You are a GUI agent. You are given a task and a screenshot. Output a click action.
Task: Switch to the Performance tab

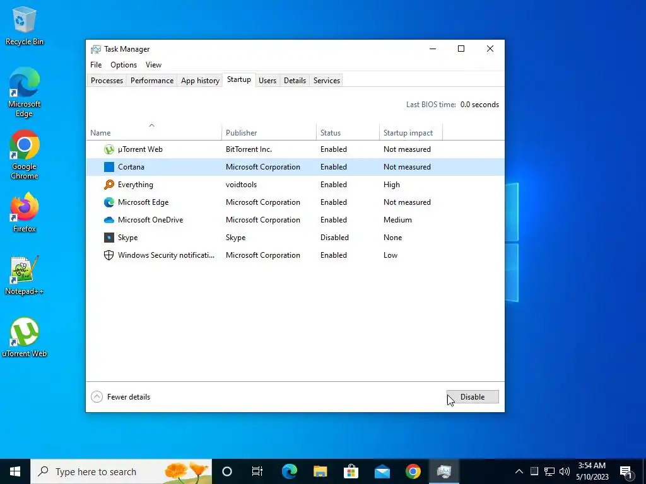point(152,81)
